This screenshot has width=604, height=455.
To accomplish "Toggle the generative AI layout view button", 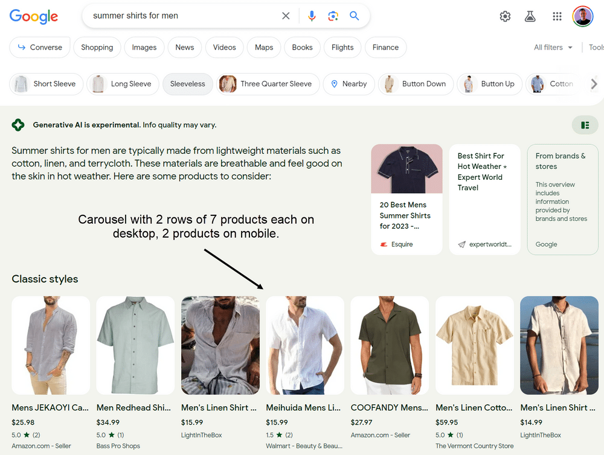I will point(585,125).
